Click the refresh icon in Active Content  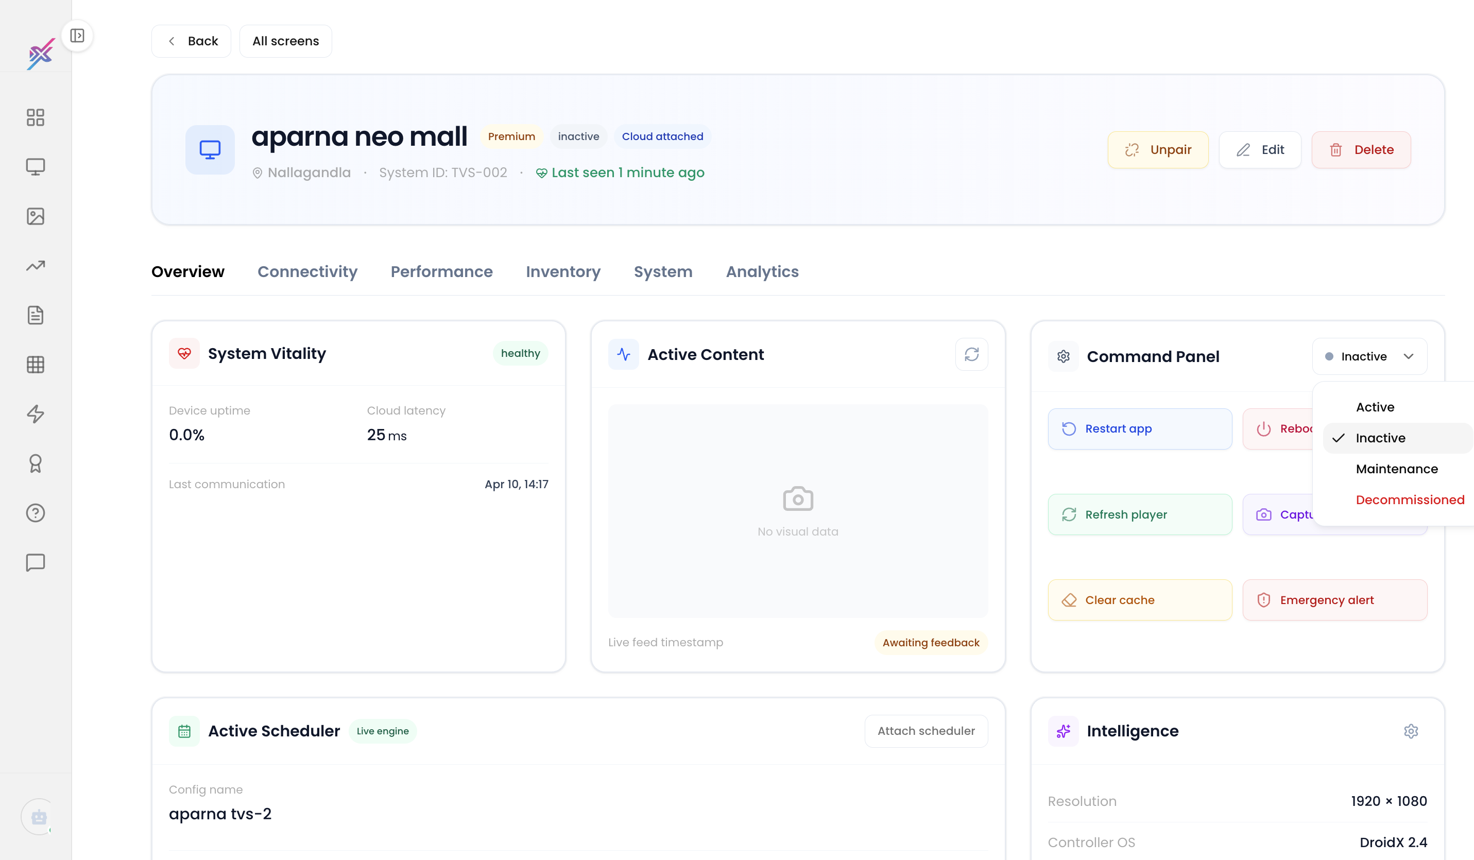971,354
